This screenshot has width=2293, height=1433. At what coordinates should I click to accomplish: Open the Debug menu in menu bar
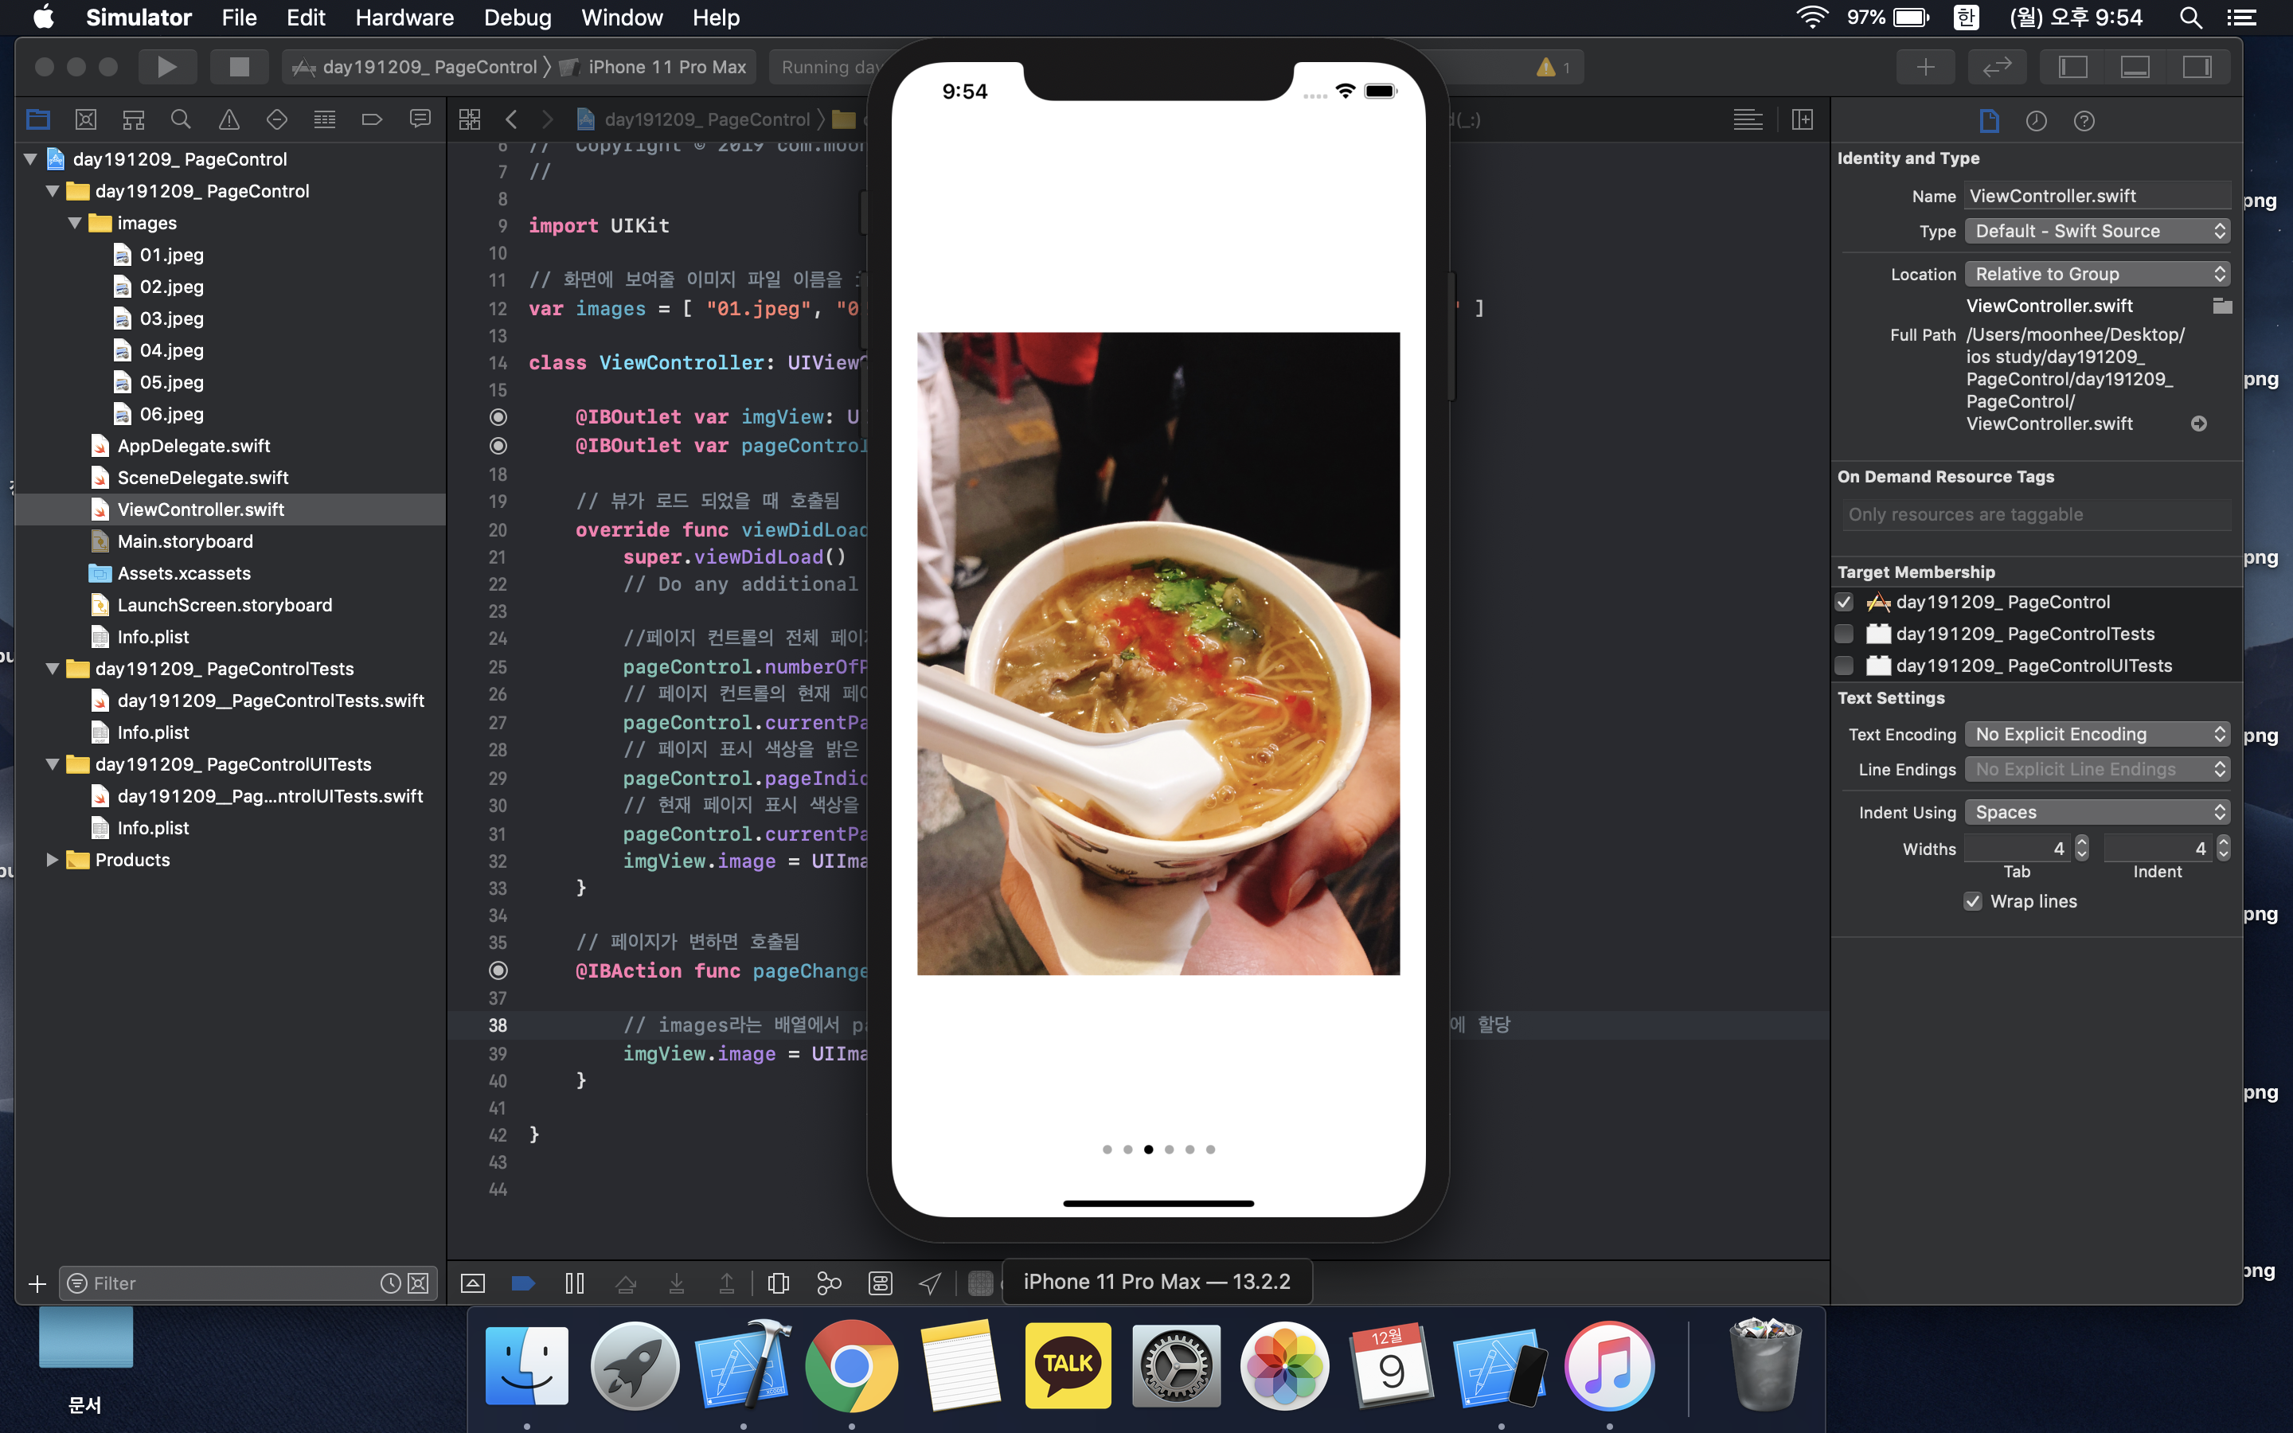[518, 17]
